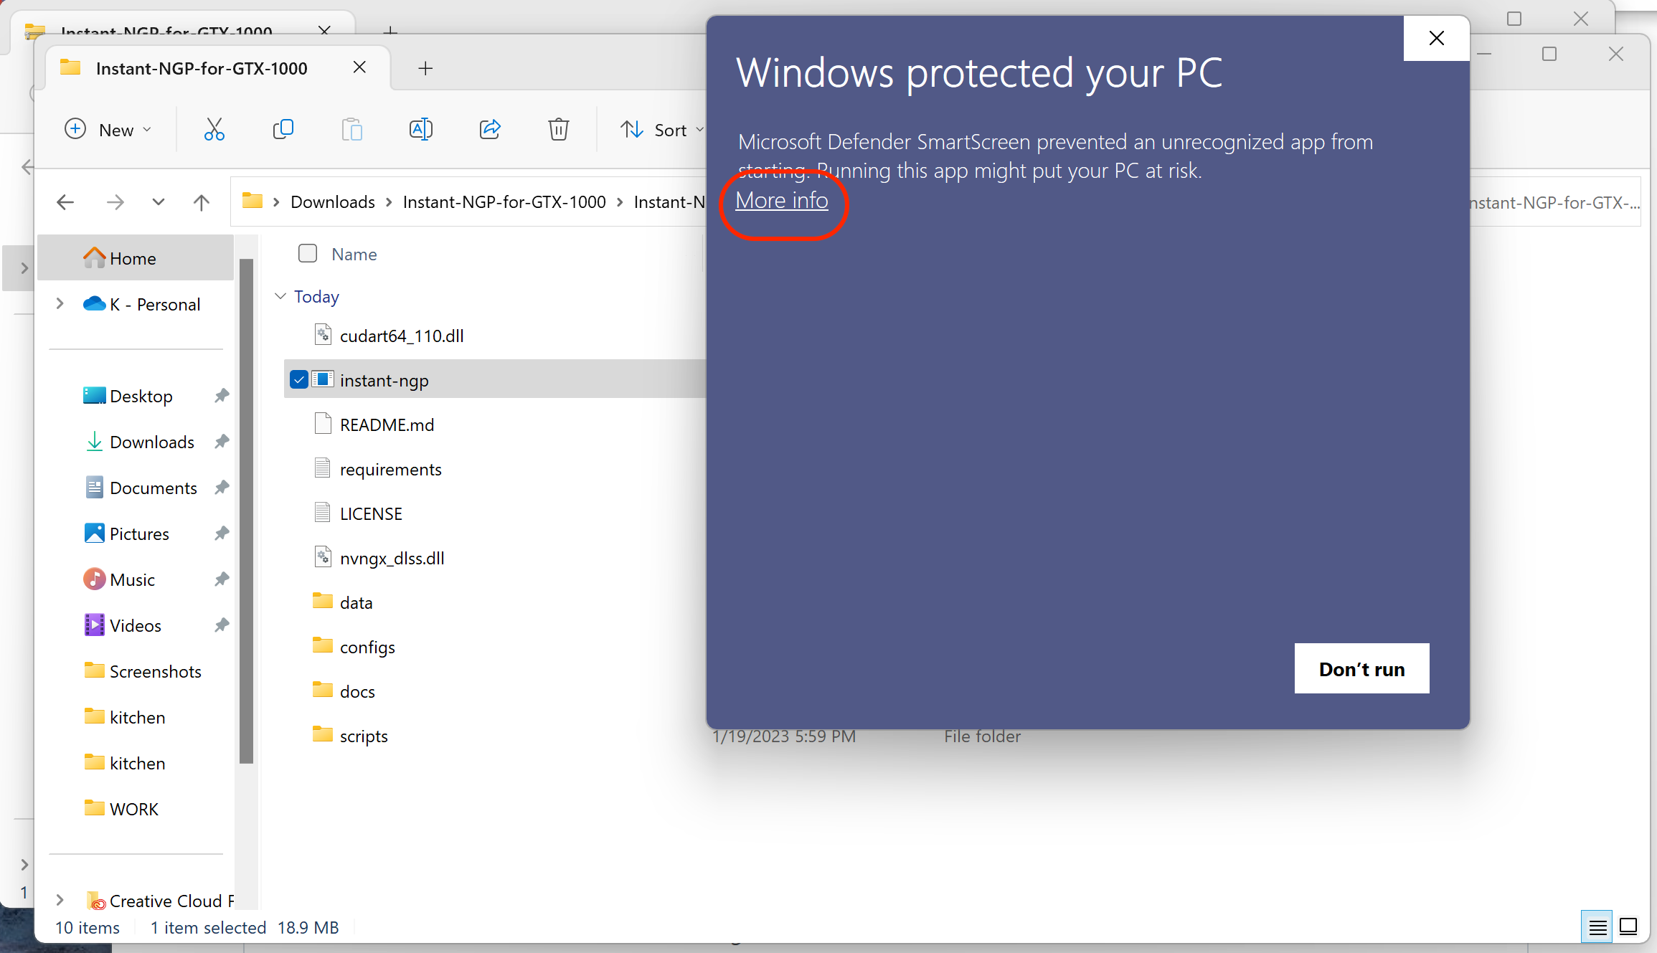Unpin Documents via its pin icon

pyautogui.click(x=222, y=487)
